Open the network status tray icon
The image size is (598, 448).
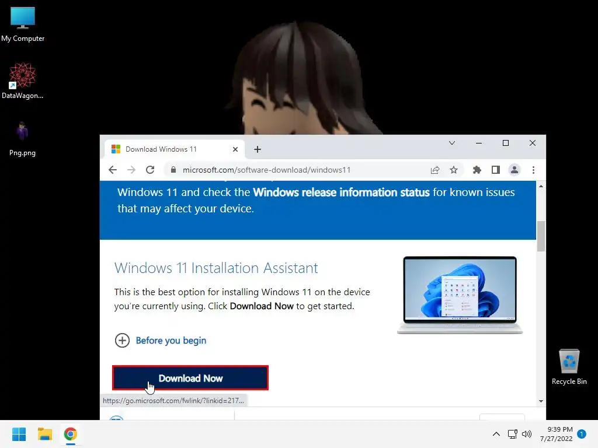point(513,434)
